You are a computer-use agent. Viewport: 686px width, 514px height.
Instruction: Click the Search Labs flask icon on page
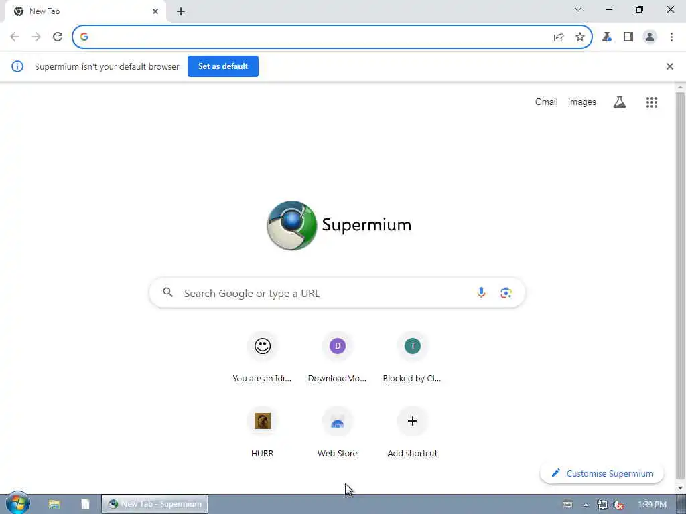(x=620, y=102)
